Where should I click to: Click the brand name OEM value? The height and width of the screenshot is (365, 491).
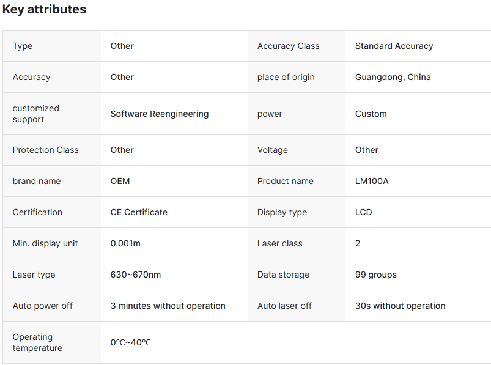click(120, 181)
